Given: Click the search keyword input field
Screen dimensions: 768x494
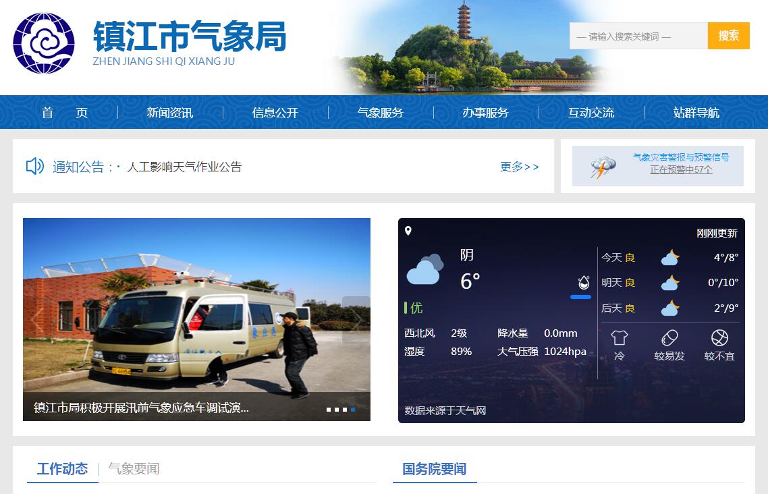Looking at the screenshot, I should pyautogui.click(x=638, y=36).
